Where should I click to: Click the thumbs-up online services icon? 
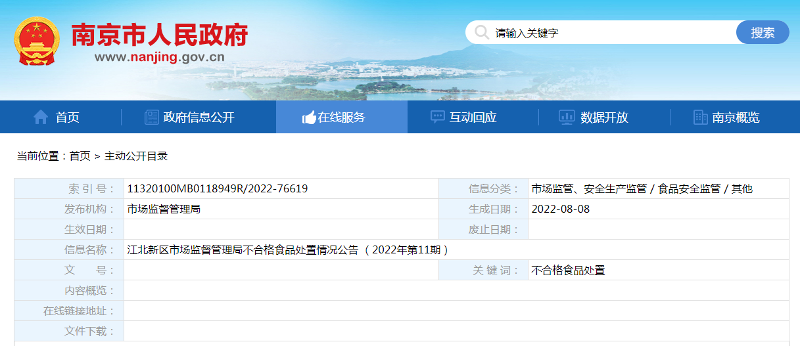309,118
